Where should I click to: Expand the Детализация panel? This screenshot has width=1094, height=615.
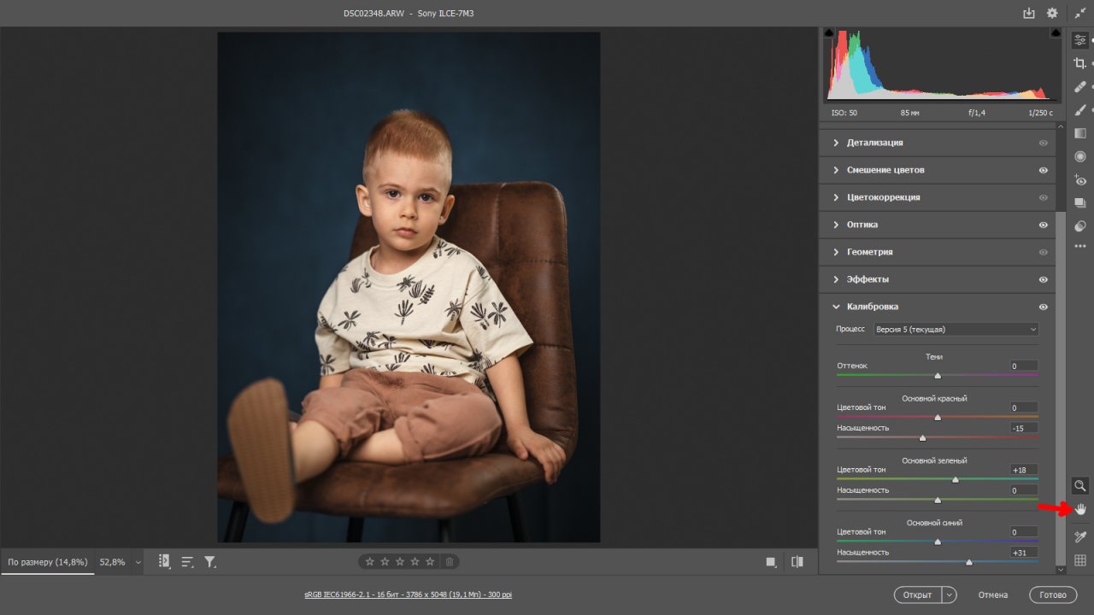click(x=836, y=143)
